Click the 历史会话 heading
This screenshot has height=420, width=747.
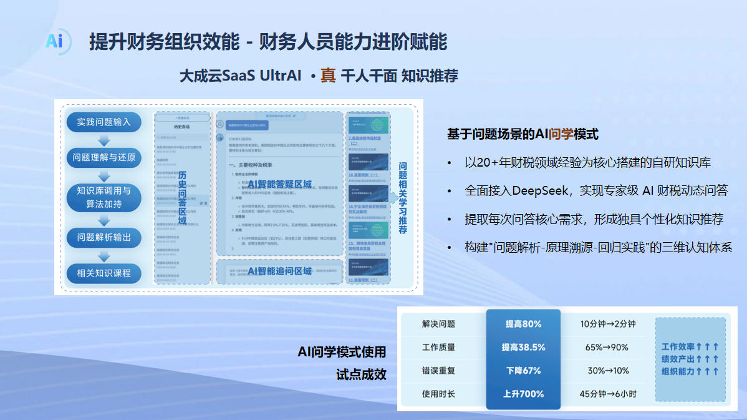coord(182,127)
